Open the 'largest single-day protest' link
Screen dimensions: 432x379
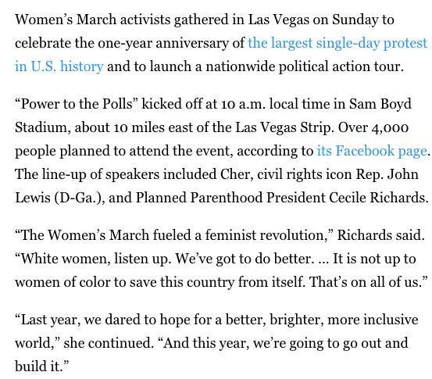pos(337,43)
